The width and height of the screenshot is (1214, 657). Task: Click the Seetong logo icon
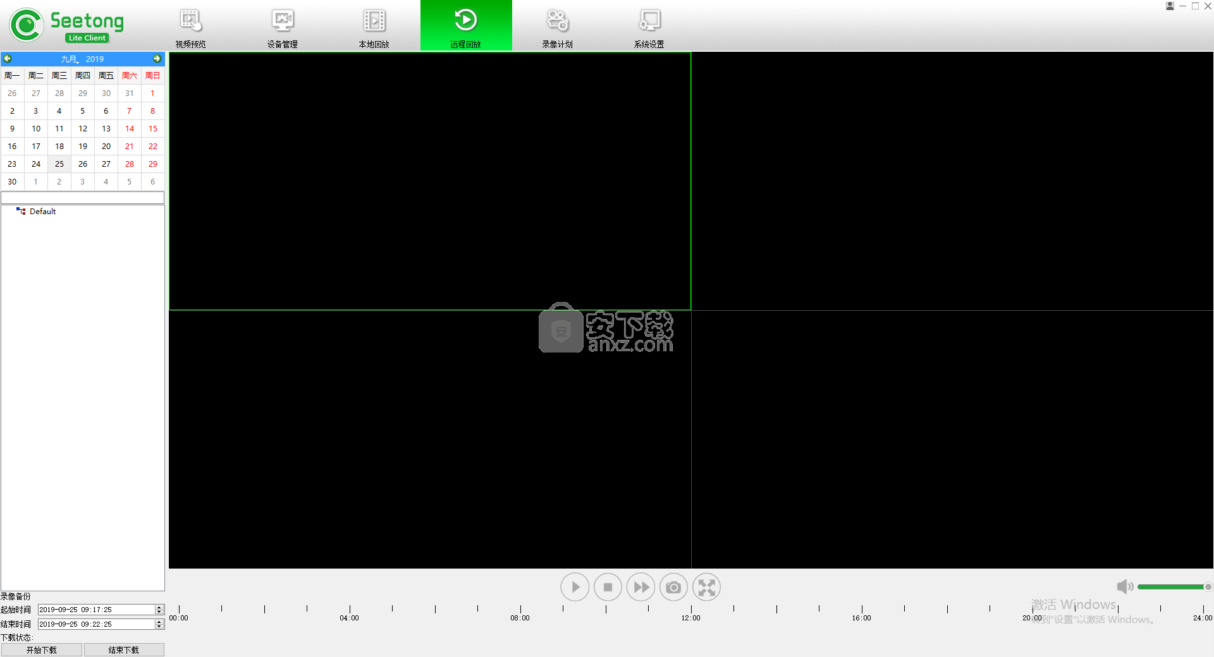(27, 25)
